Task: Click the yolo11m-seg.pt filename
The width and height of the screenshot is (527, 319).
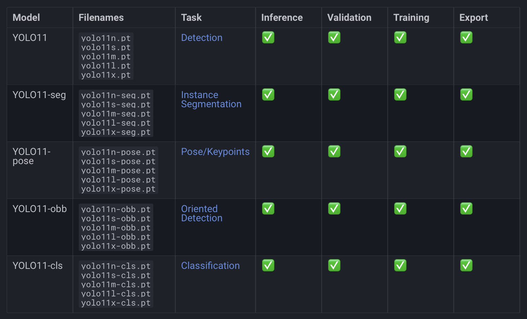Action: (116, 114)
